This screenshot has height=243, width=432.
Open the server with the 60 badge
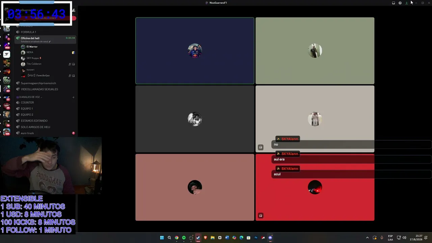7,89
